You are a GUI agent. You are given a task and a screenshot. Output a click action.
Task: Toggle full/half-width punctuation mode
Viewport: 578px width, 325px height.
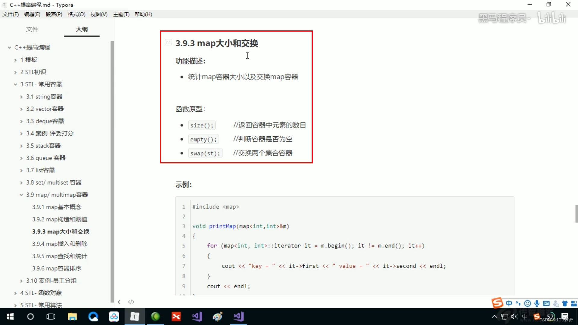[518, 303]
